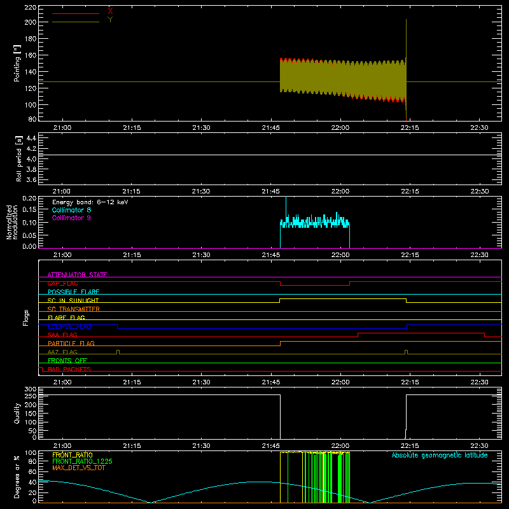Viewport: 509px width, 509px height.
Task: Click the 140 tick on Pointing axis
Action: (x=31, y=72)
